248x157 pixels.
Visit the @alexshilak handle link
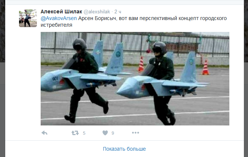97,12
